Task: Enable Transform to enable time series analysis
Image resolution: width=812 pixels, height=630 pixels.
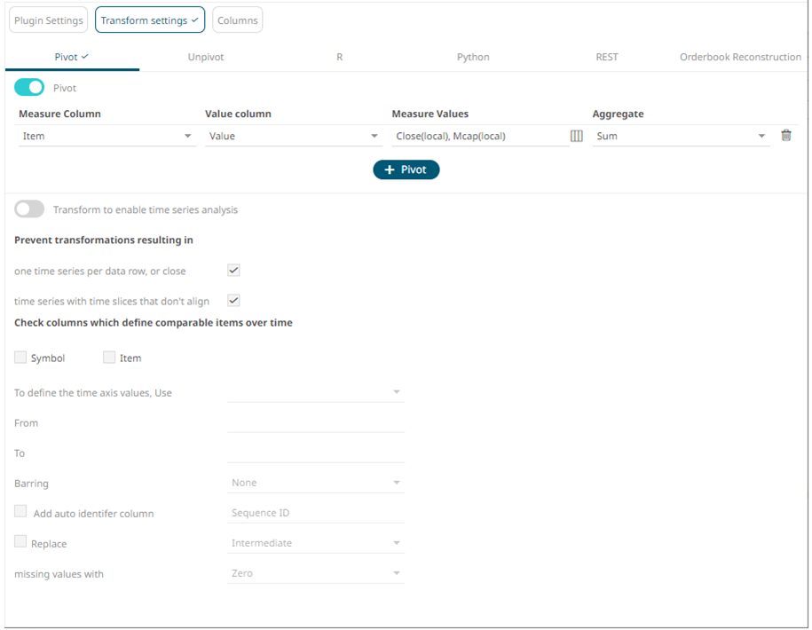Action: (29, 209)
